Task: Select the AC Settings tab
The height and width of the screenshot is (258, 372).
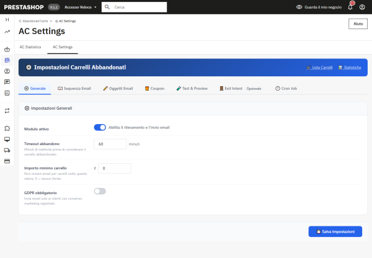Action: point(63,47)
